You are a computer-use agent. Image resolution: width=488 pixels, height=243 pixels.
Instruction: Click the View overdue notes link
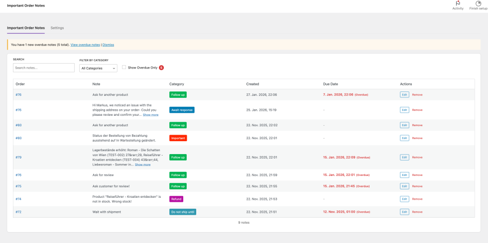[x=85, y=45]
